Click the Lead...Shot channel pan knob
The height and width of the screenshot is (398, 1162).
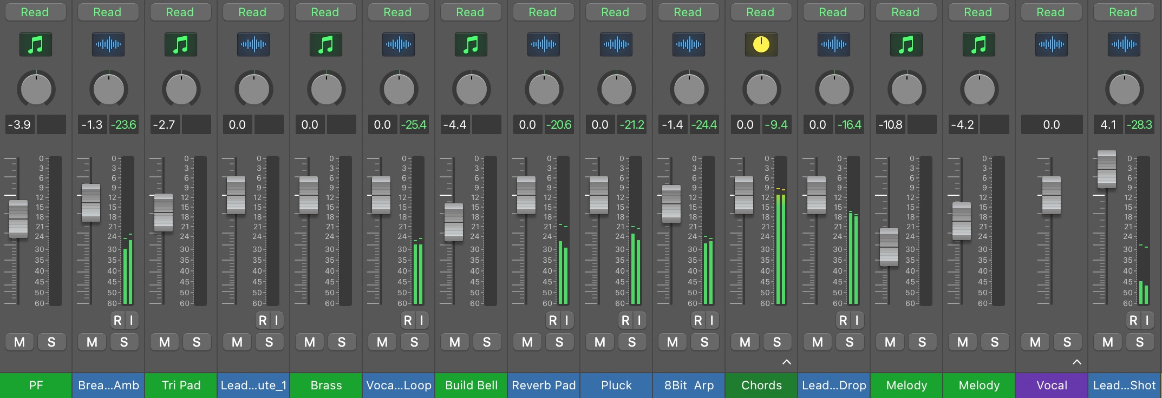tap(1124, 89)
